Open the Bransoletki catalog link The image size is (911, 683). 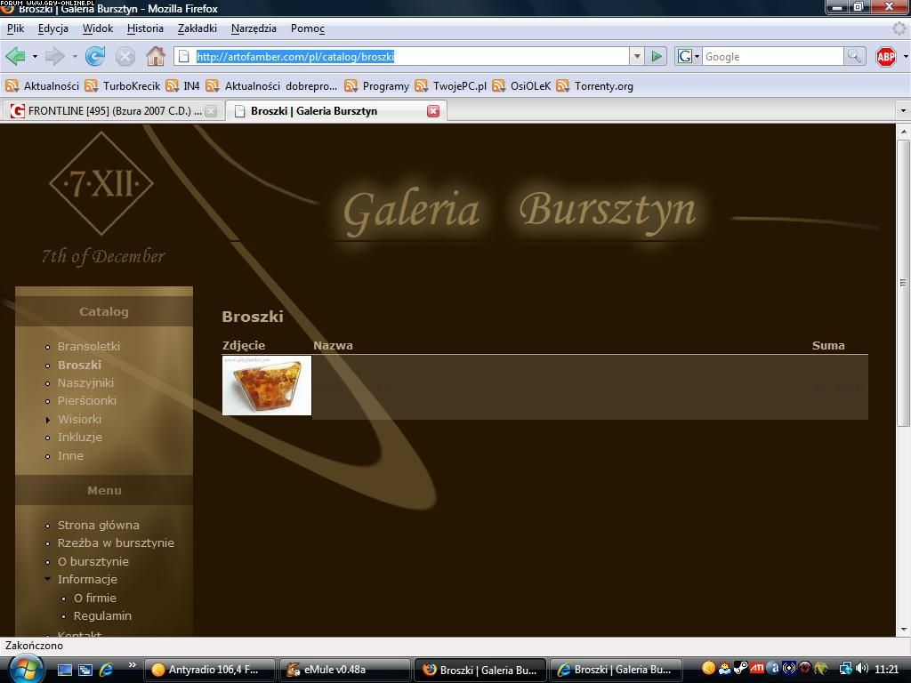click(89, 346)
